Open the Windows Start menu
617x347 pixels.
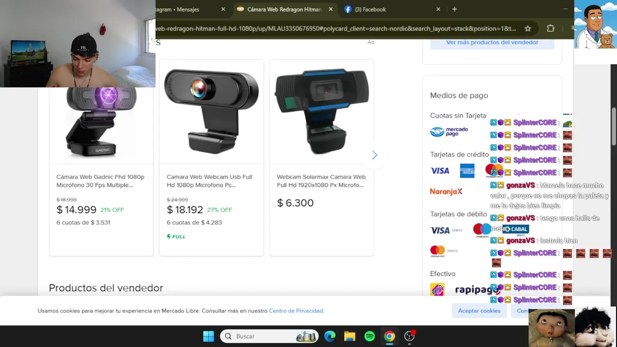click(x=208, y=336)
